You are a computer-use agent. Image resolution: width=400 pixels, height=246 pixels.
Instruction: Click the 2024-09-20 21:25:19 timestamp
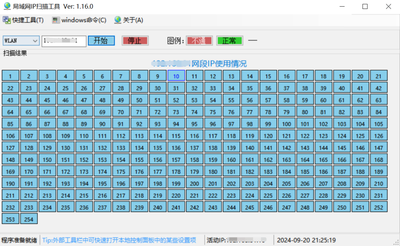click(x=306, y=240)
